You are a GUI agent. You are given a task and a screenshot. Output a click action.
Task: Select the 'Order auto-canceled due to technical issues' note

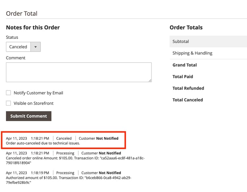coord(43,143)
